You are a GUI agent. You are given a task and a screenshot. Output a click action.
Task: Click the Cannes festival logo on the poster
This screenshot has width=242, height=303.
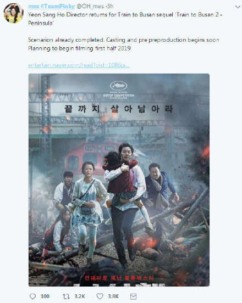click(x=119, y=86)
